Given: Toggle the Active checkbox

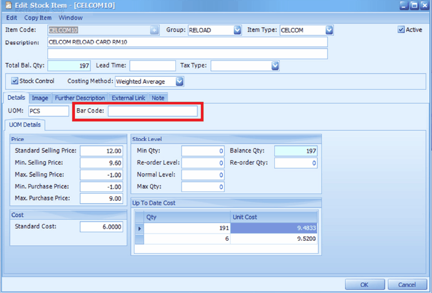Looking at the screenshot, I should (x=401, y=29).
